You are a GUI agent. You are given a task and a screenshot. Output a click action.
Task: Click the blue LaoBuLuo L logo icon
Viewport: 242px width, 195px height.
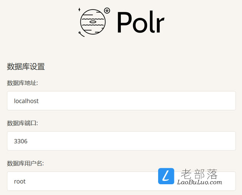(166, 176)
